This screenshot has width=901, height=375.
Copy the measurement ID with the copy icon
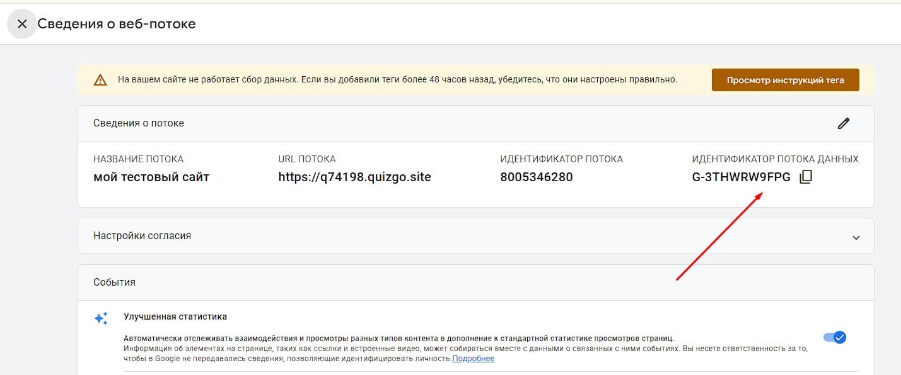806,177
